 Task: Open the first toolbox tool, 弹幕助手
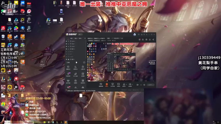click(x=68, y=68)
